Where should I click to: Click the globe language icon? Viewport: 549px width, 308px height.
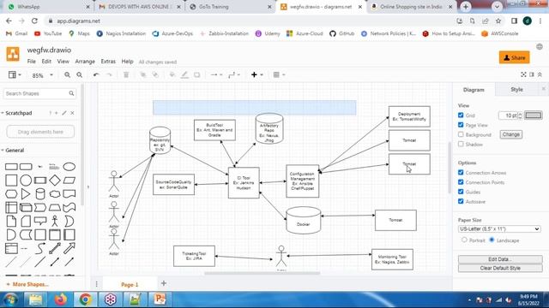540,47
